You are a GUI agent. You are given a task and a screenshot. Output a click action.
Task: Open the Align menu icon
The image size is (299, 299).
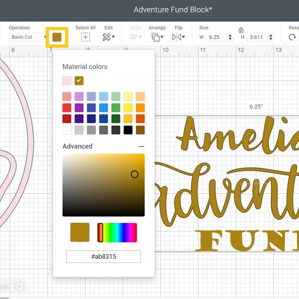[135, 37]
